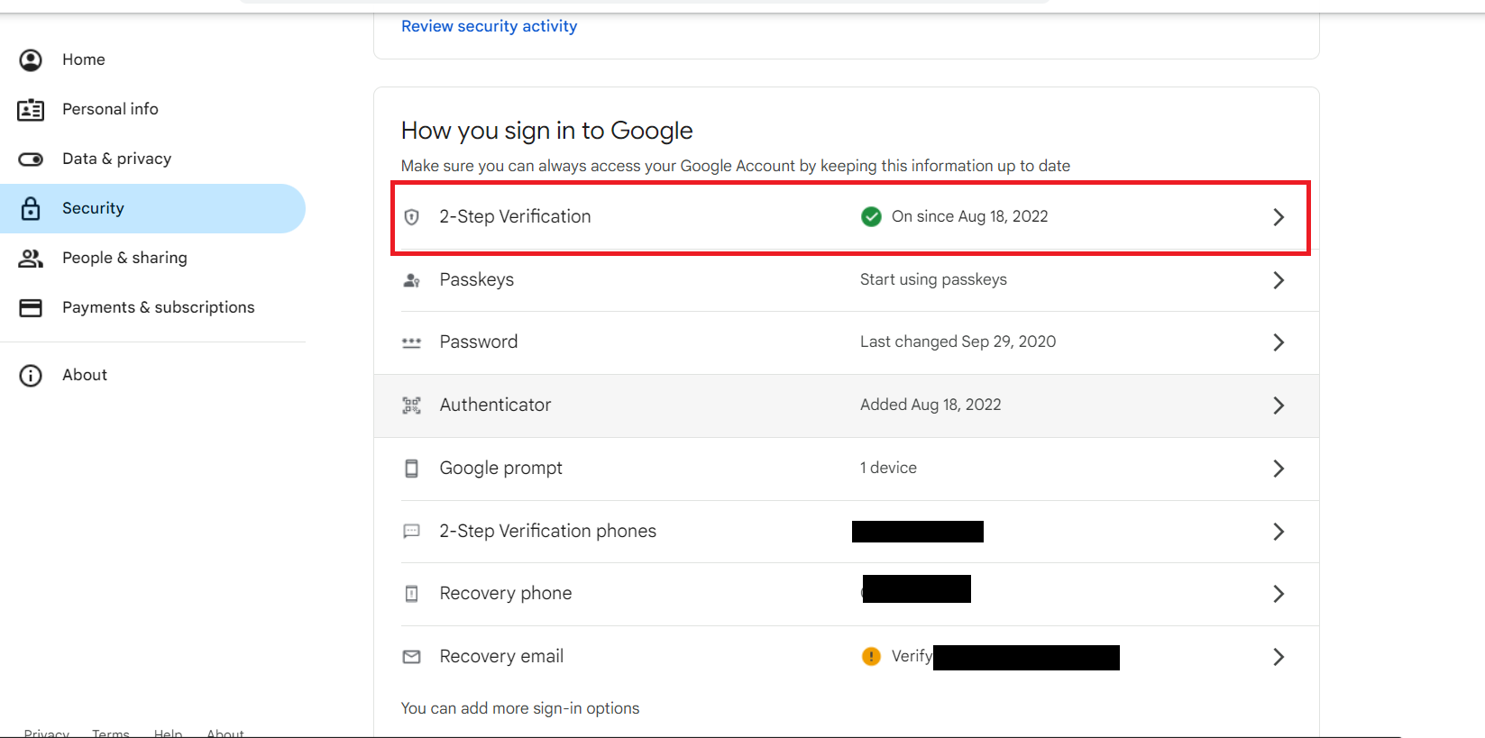Image resolution: width=1485 pixels, height=738 pixels.
Task: Click the 'Verify' text in Recovery email row
Action: [912, 656]
